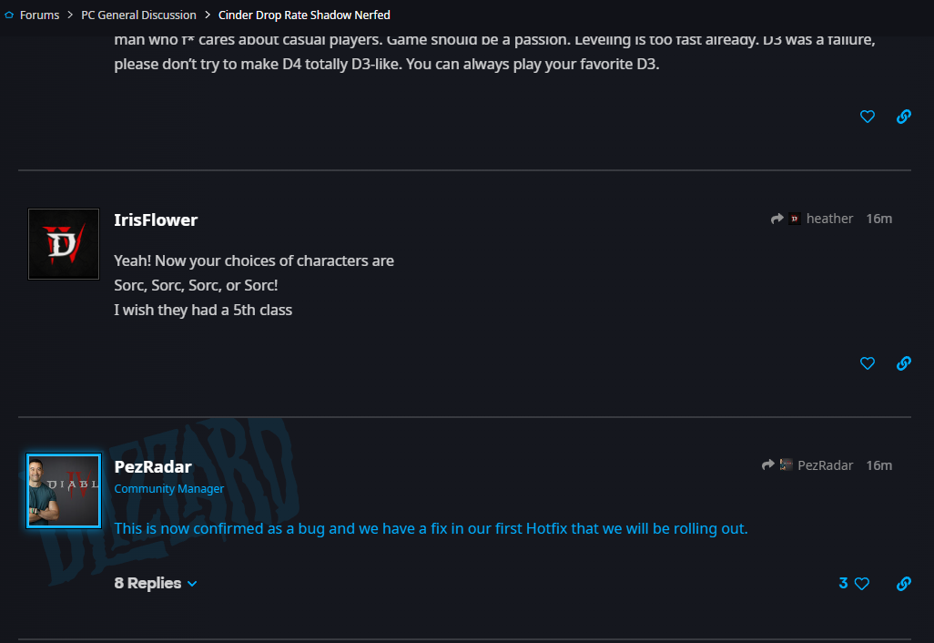Copy the share link of the top post

(x=904, y=117)
